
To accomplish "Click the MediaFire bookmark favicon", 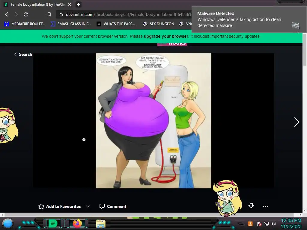I will 7,24.
